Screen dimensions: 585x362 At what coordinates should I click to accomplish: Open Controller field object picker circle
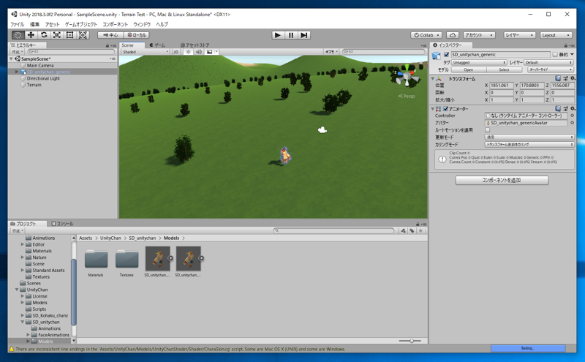point(572,116)
